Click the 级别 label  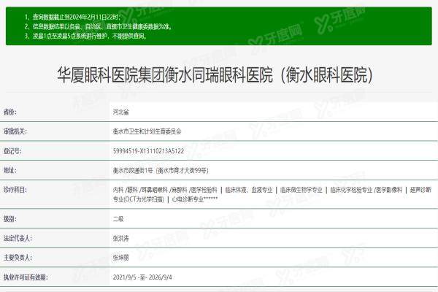(10, 219)
